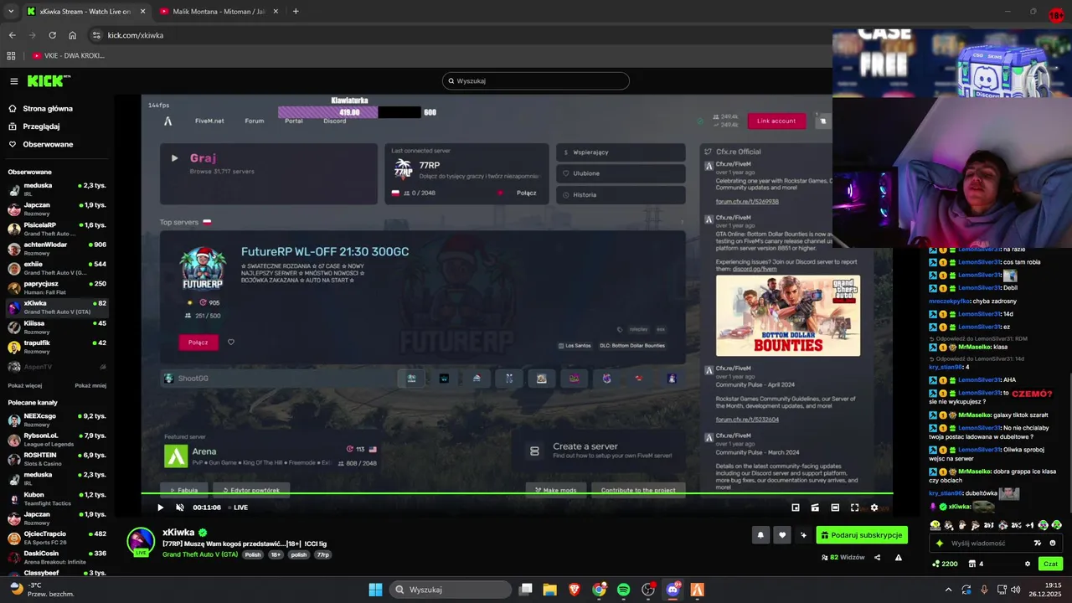The image size is (1072, 603).
Task: Open ROSHTEIN channel in sidebar
Action: 57,459
